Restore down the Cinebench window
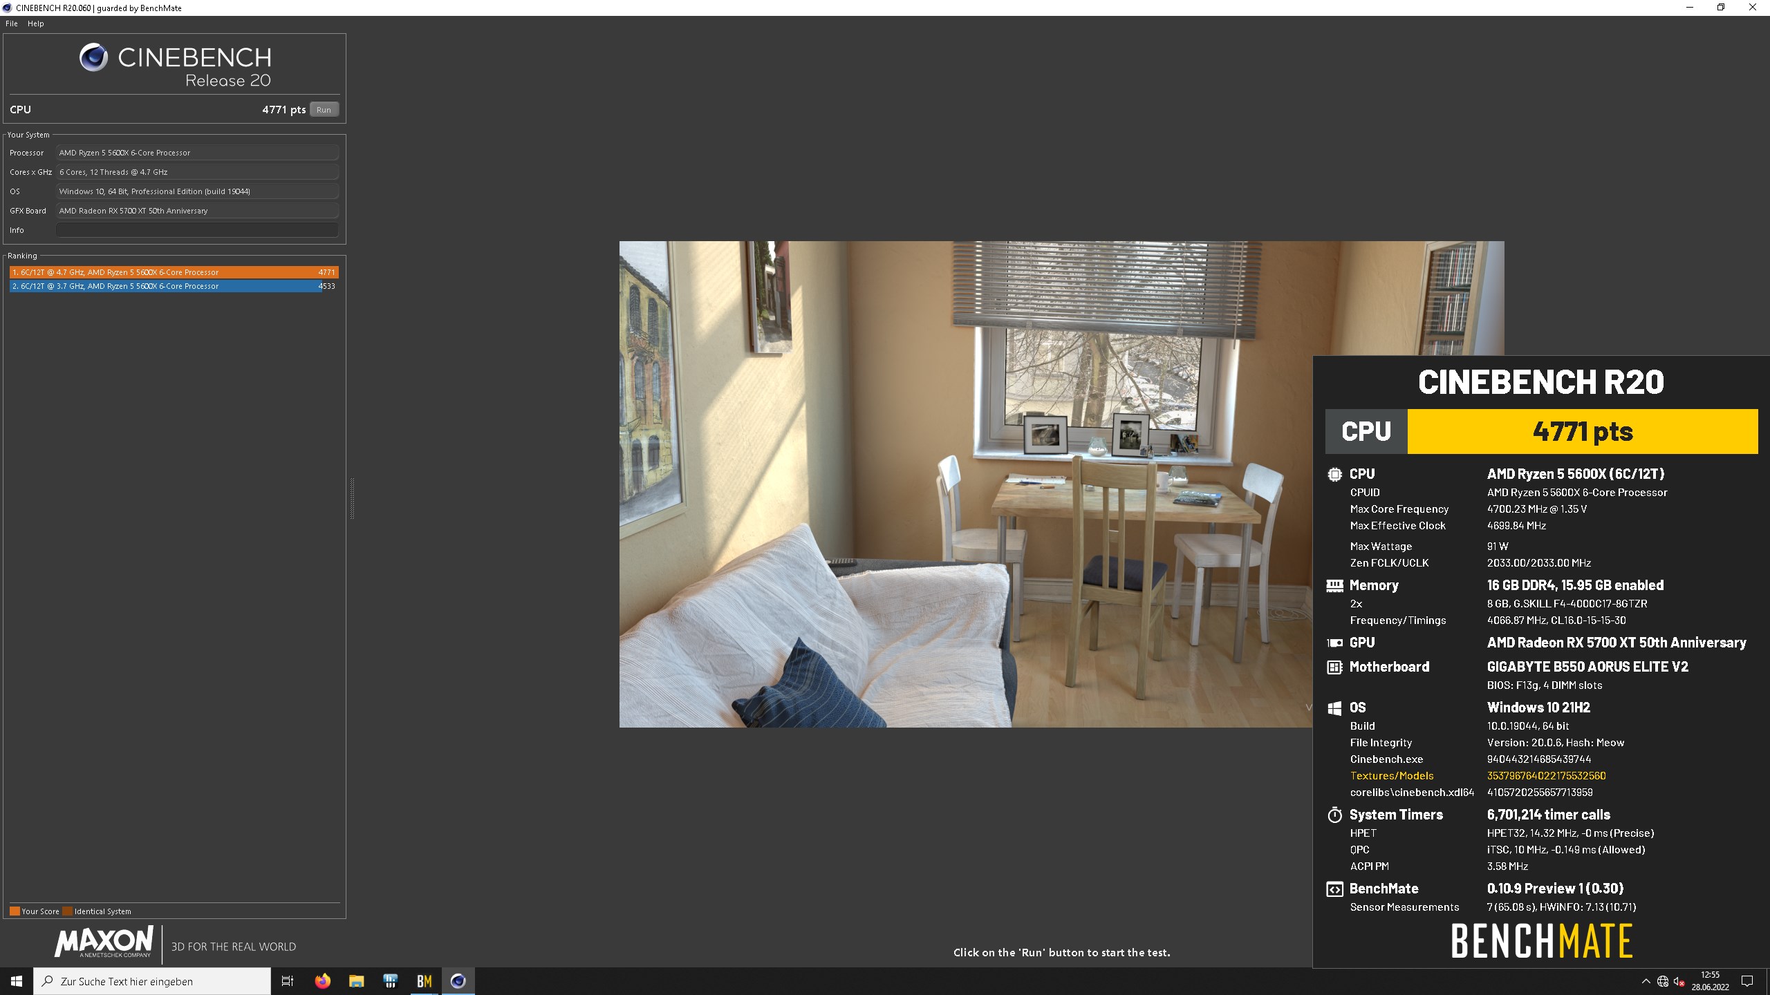1770x995 pixels. point(1721,8)
